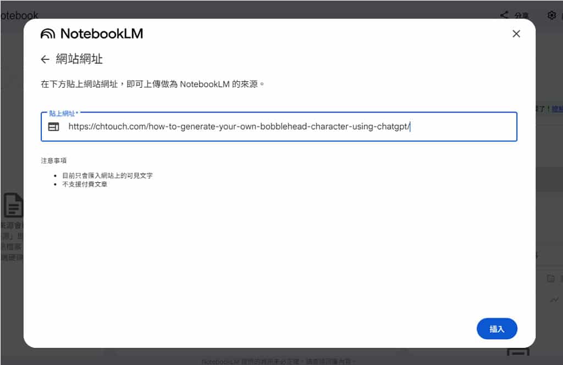The height and width of the screenshot is (365, 563).
Task: Click the document icon in background panel
Action: [x=14, y=205]
